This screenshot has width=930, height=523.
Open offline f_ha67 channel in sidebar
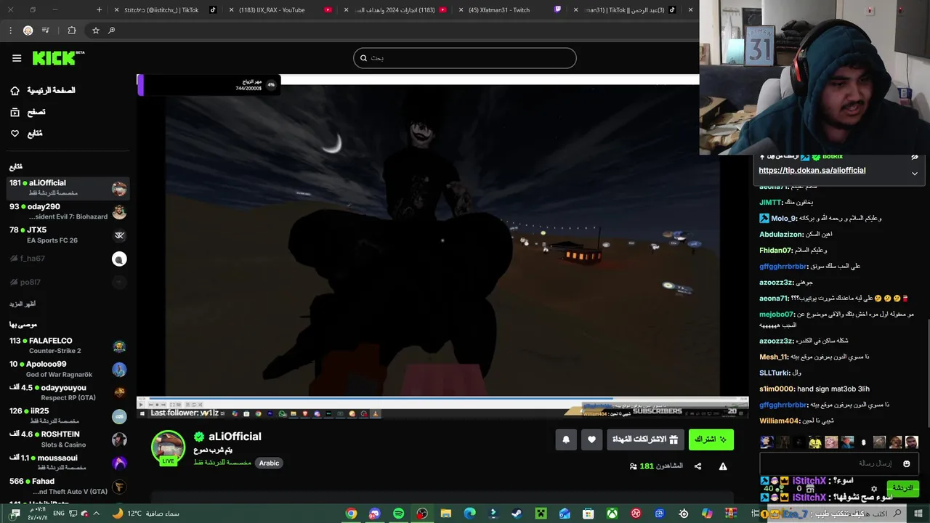click(x=68, y=259)
